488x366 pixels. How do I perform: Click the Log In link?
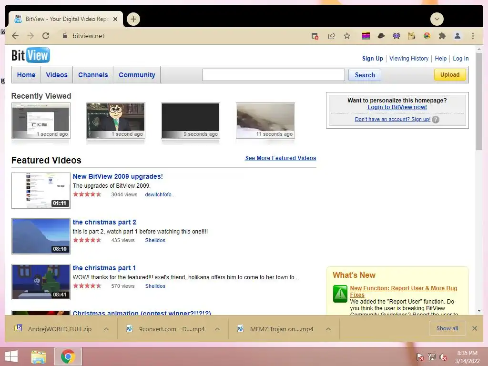pos(461,59)
